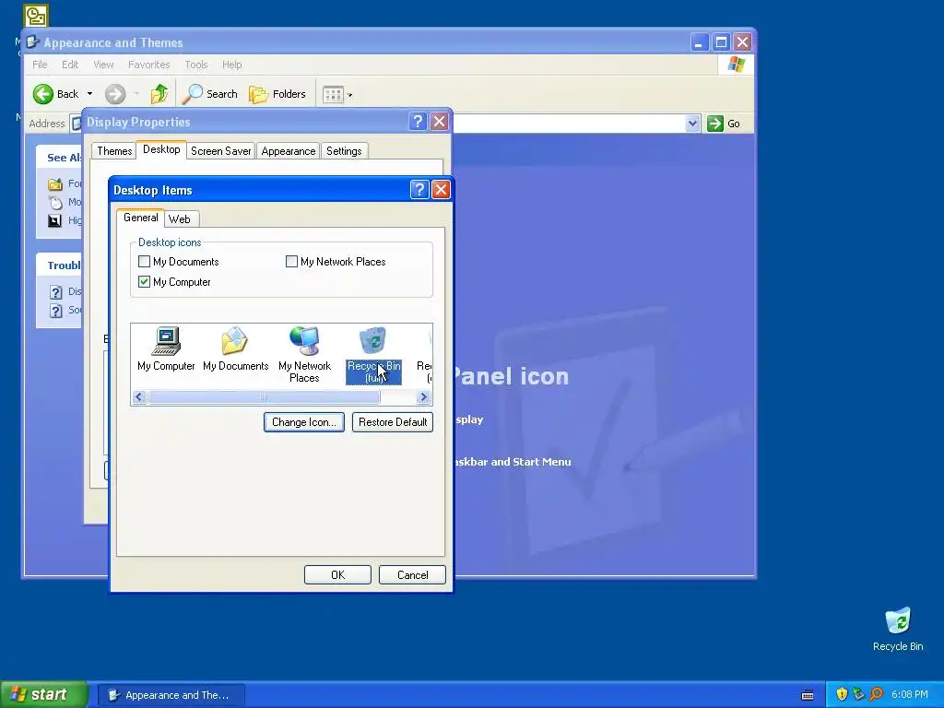Image resolution: width=944 pixels, height=708 pixels.
Task: Click the icon list scrollbar thumb
Action: pyautogui.click(x=265, y=396)
